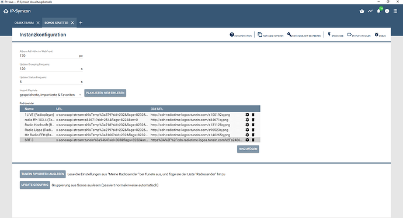Click the s84671q.png image URL cell
This screenshot has height=218, width=403.
click(189, 120)
